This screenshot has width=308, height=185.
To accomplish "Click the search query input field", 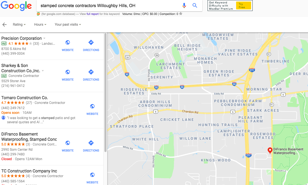I will (109, 5).
